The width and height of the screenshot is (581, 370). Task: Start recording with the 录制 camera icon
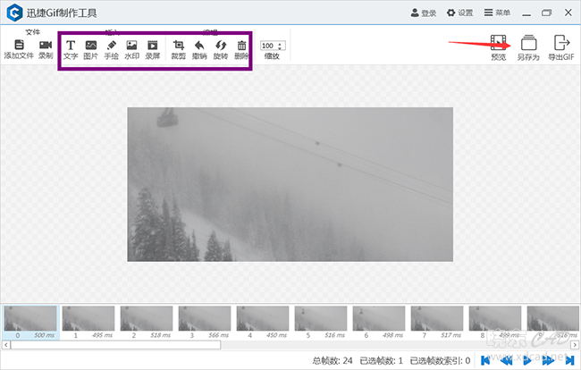tap(46, 45)
